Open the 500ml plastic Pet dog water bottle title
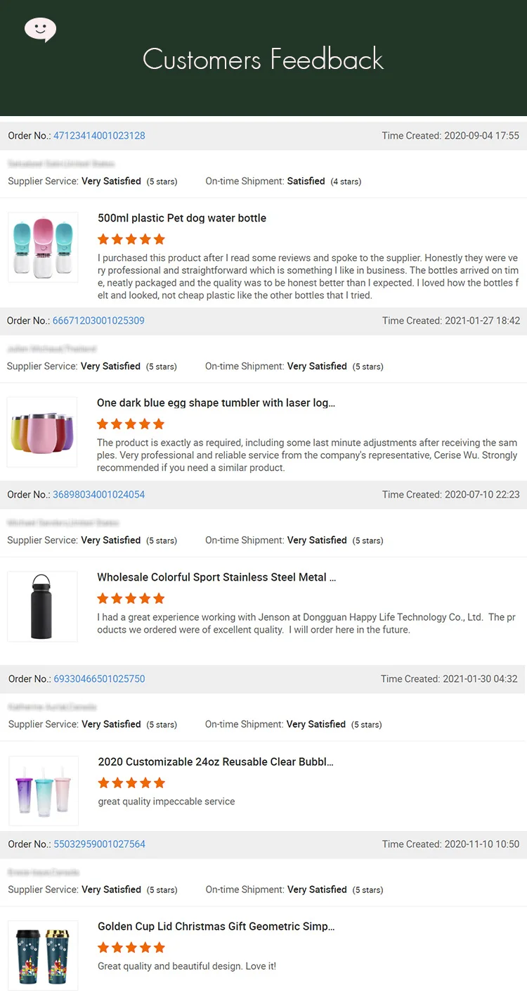The height and width of the screenshot is (1007, 527). (182, 218)
